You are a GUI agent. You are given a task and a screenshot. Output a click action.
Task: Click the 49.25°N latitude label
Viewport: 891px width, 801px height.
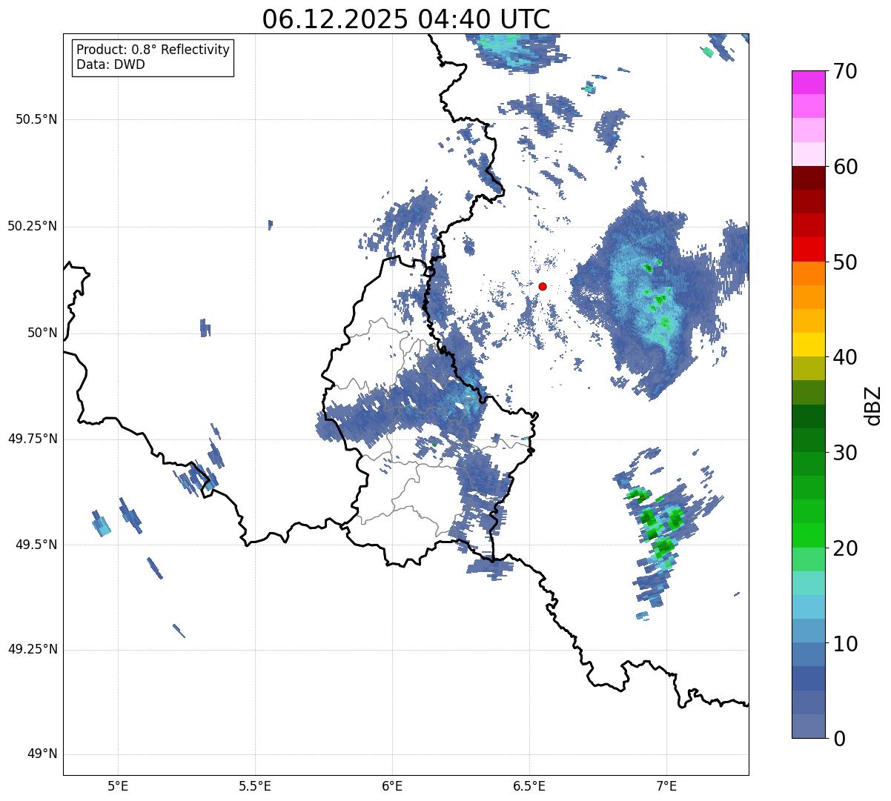(32, 650)
